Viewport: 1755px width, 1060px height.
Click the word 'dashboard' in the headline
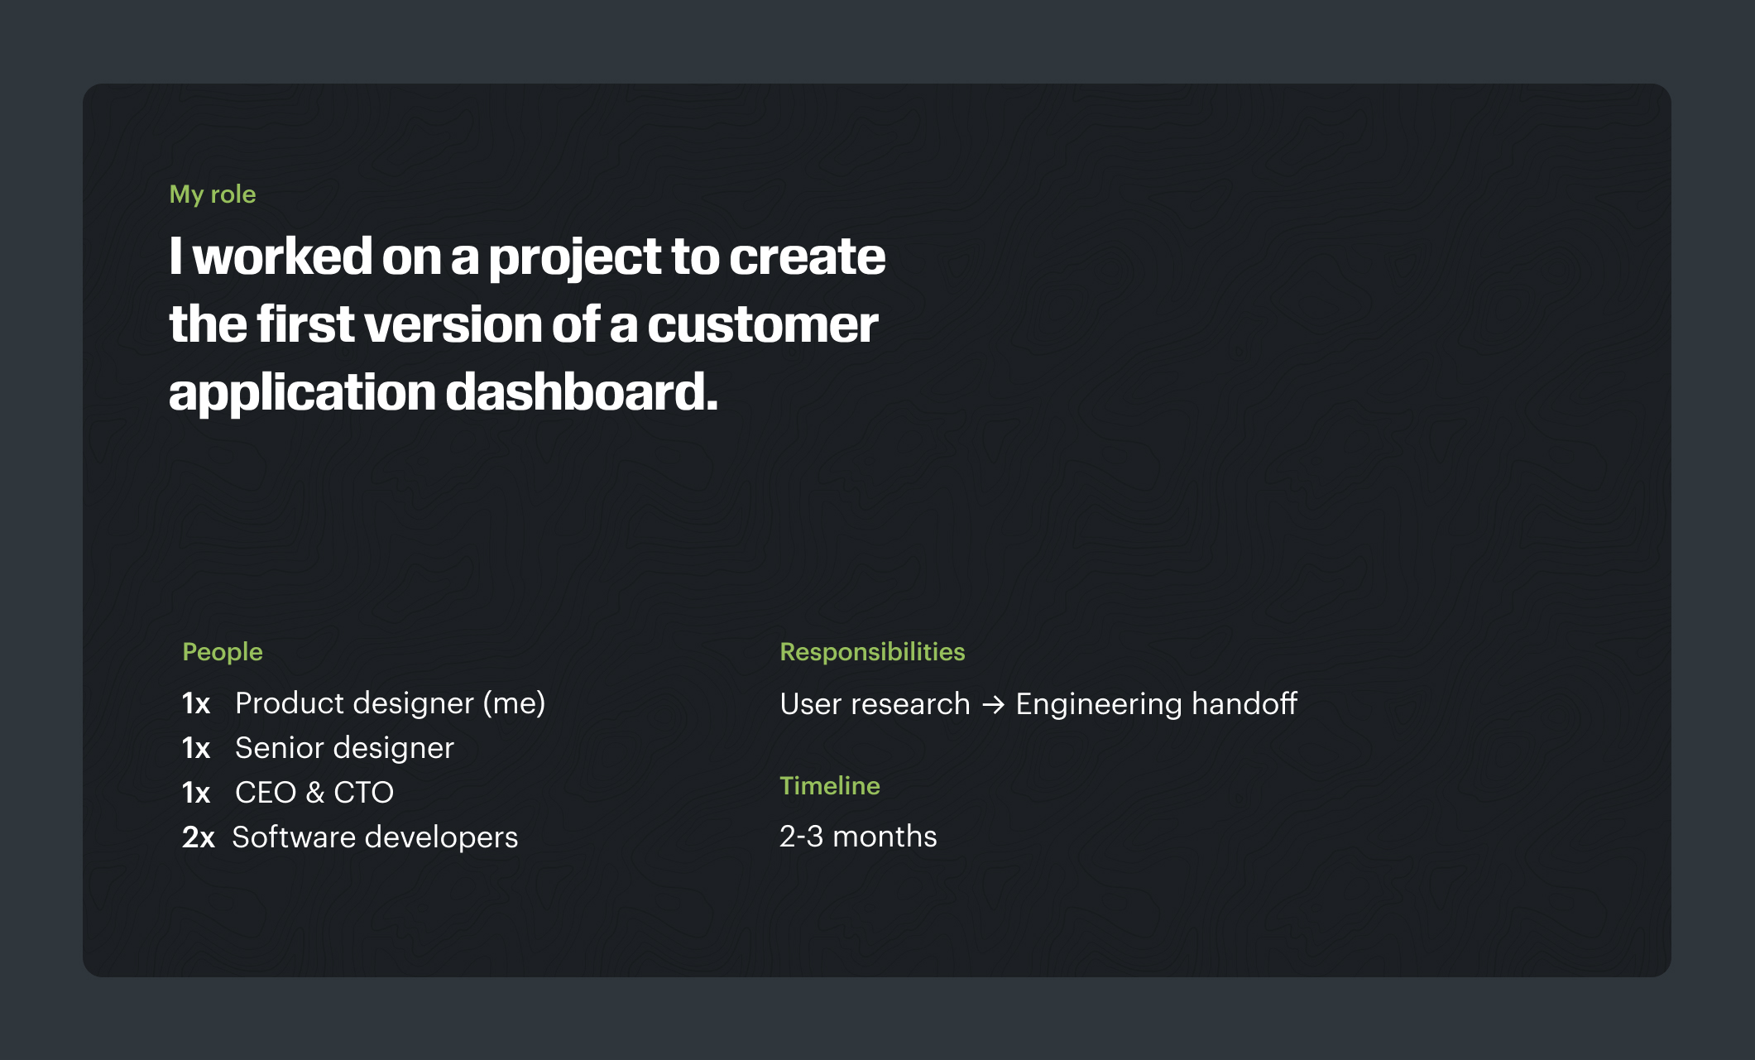coord(581,391)
